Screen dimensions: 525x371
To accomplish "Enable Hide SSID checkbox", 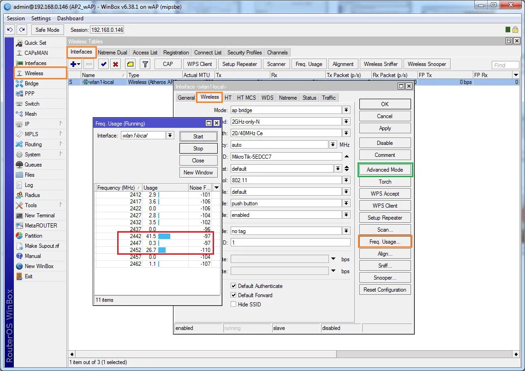I will (233, 305).
